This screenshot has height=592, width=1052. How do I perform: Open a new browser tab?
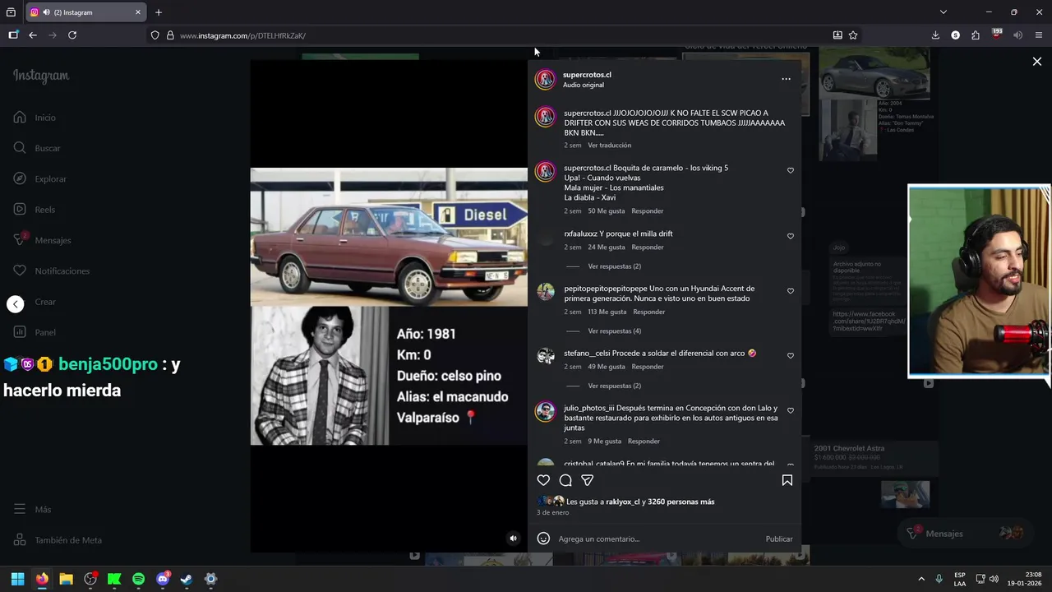[159, 12]
